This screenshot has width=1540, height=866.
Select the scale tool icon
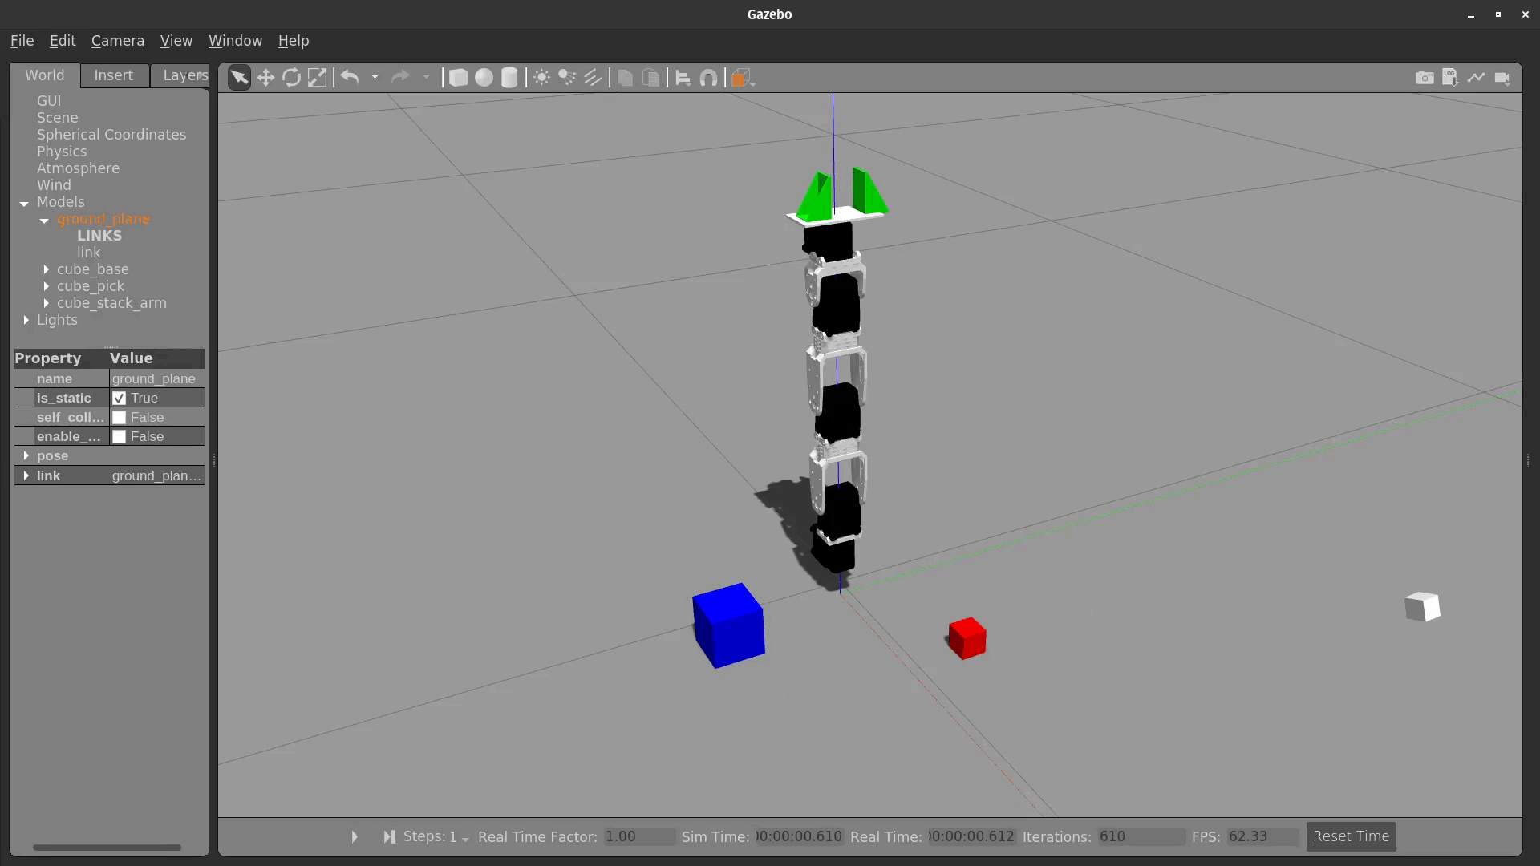pos(318,77)
